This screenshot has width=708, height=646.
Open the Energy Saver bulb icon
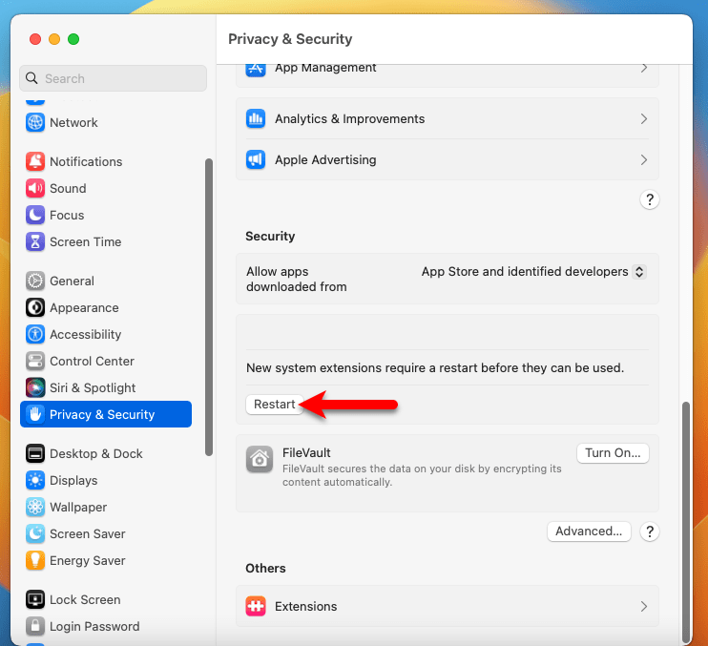click(35, 560)
